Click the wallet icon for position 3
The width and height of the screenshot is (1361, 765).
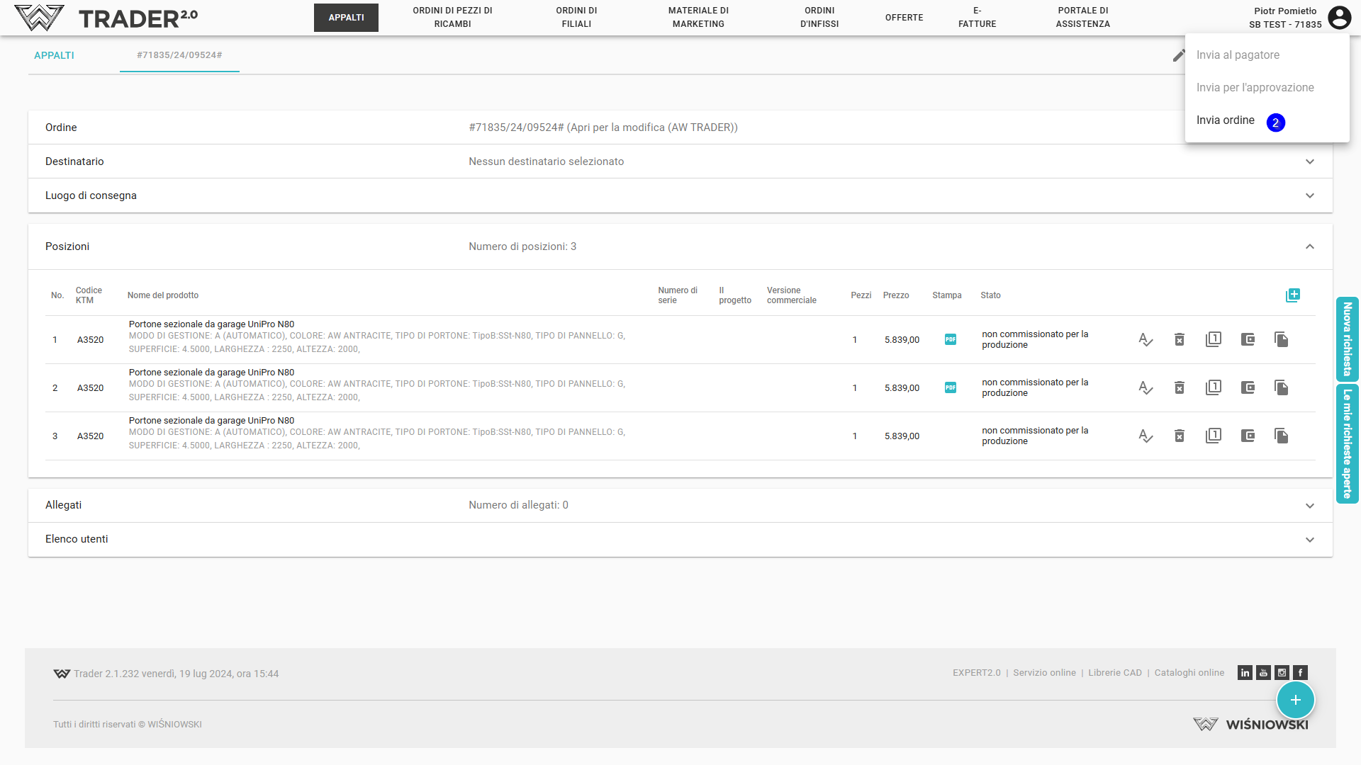point(1248,436)
